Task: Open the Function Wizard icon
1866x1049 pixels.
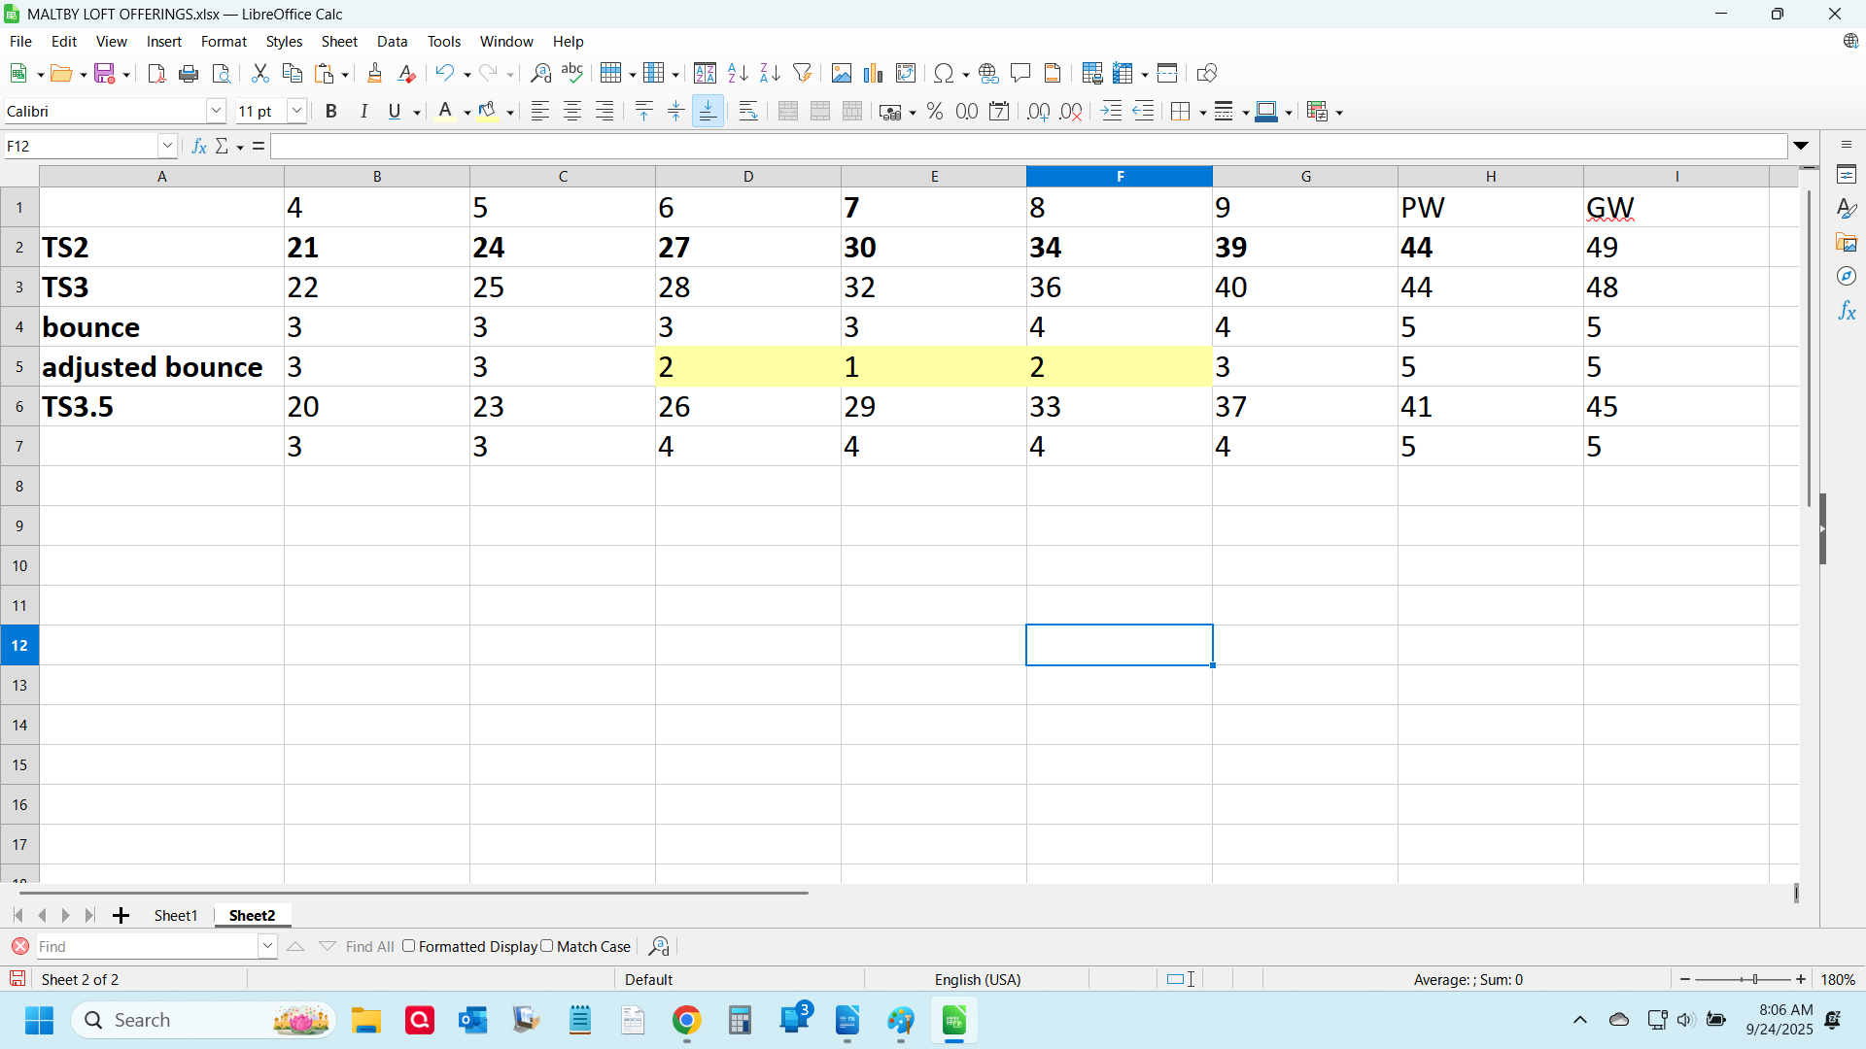Action: (199, 147)
